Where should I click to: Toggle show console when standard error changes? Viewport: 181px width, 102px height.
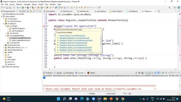pos(159,73)
